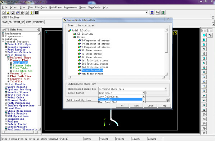Click the POWRGRPH toolbar button
The height and width of the screenshot is (142, 215).
click(39, 22)
